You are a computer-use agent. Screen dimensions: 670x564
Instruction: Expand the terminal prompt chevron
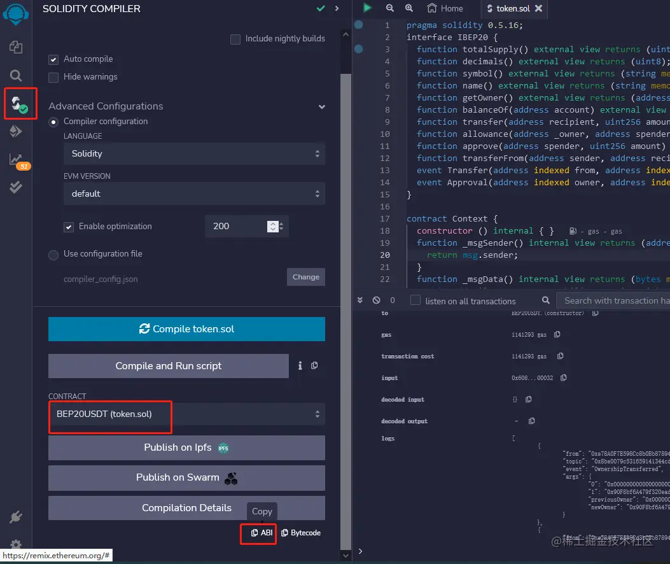pos(360,551)
